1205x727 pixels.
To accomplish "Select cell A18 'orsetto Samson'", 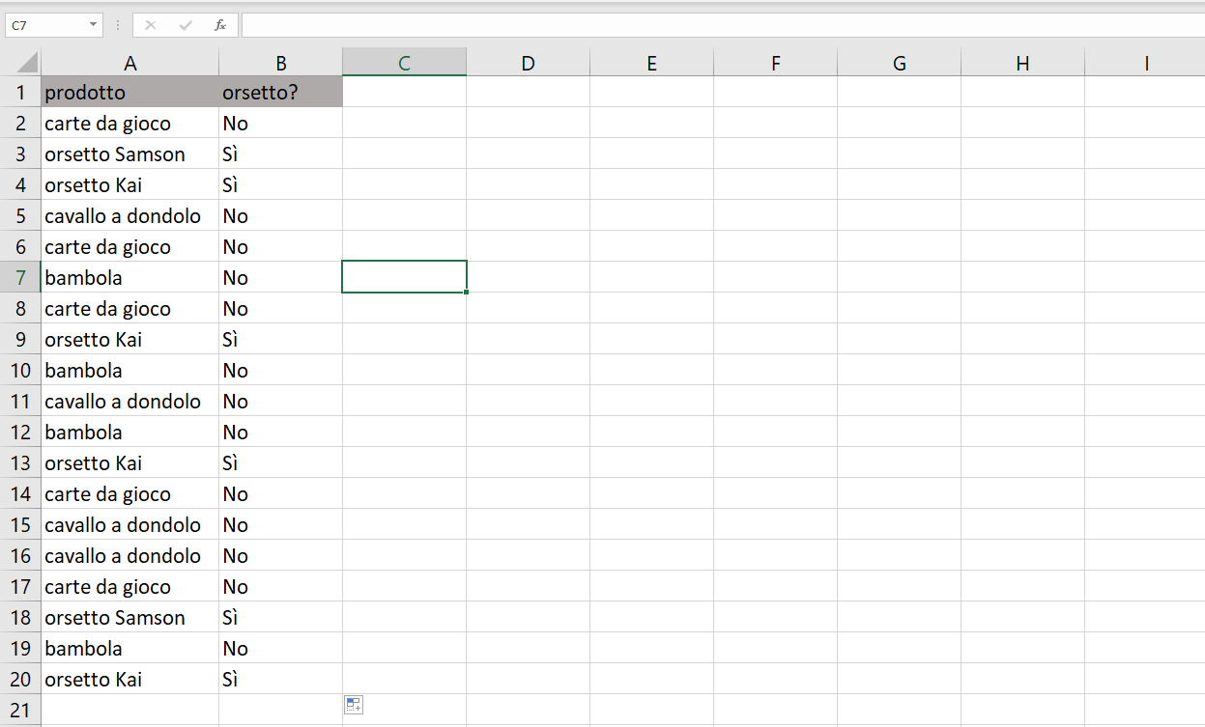I will [x=129, y=617].
